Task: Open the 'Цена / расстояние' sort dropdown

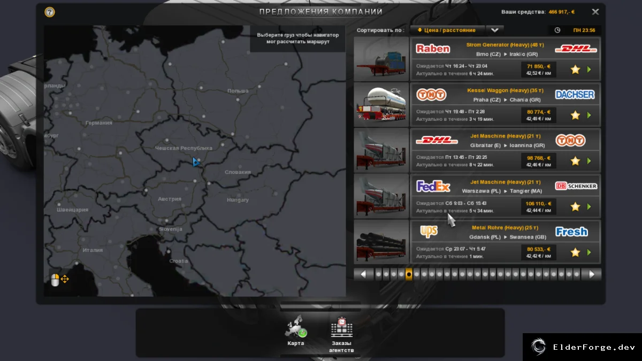Action: tap(447, 30)
